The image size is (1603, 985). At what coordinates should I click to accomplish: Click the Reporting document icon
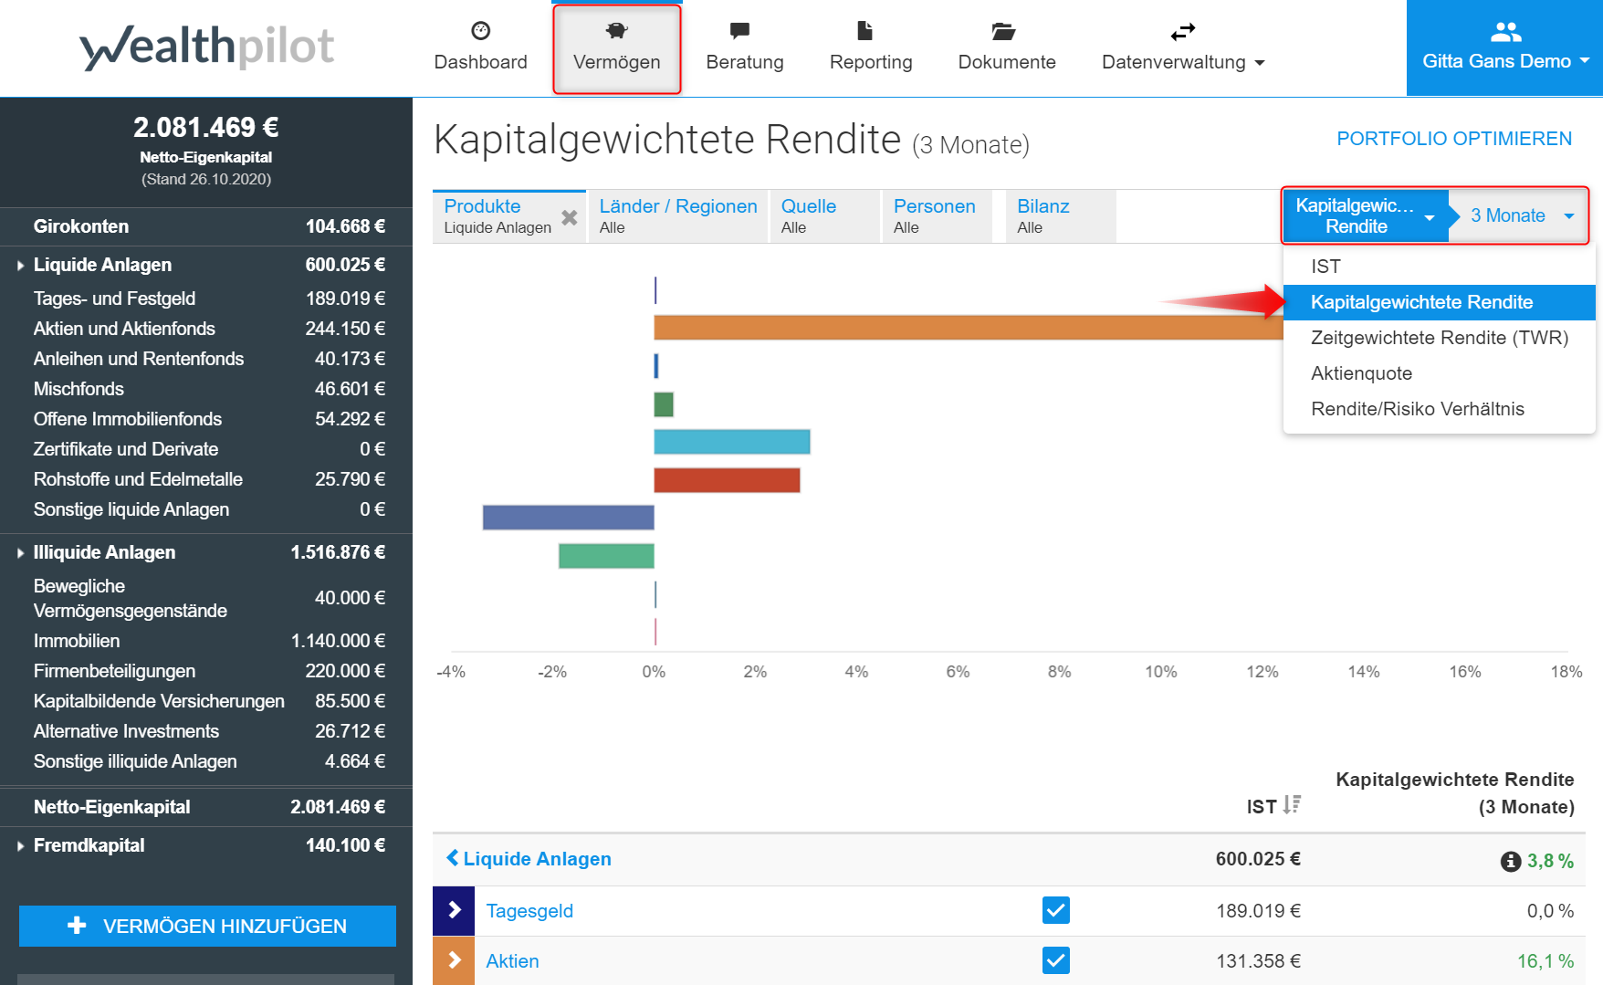point(865,31)
